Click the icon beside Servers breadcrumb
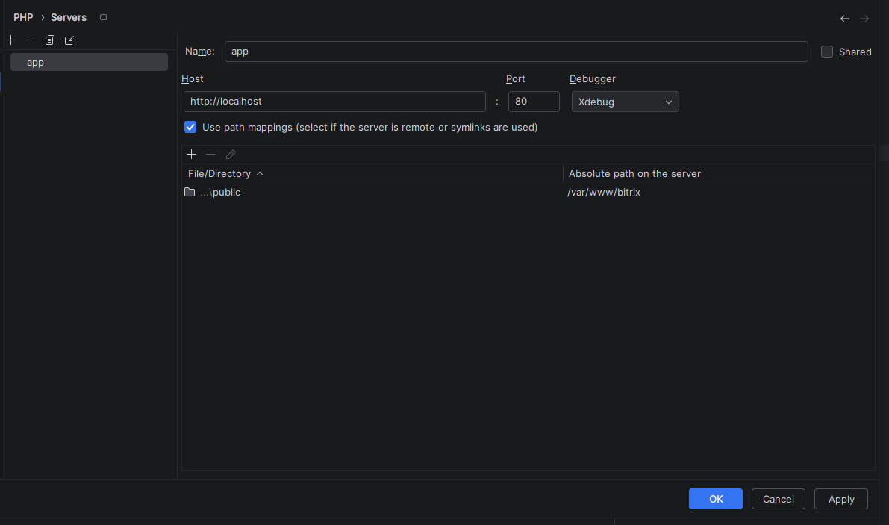Image resolution: width=889 pixels, height=525 pixels. click(103, 17)
